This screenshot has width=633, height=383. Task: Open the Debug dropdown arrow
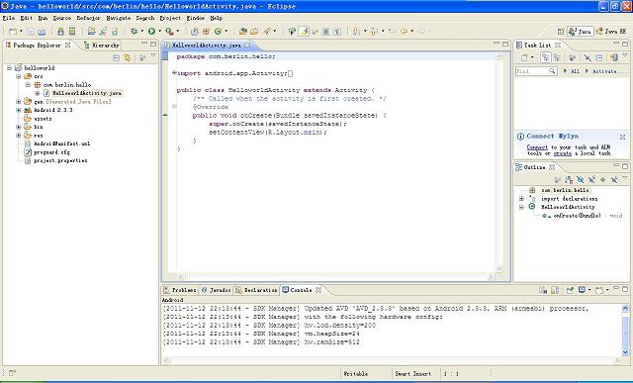tap(141, 31)
